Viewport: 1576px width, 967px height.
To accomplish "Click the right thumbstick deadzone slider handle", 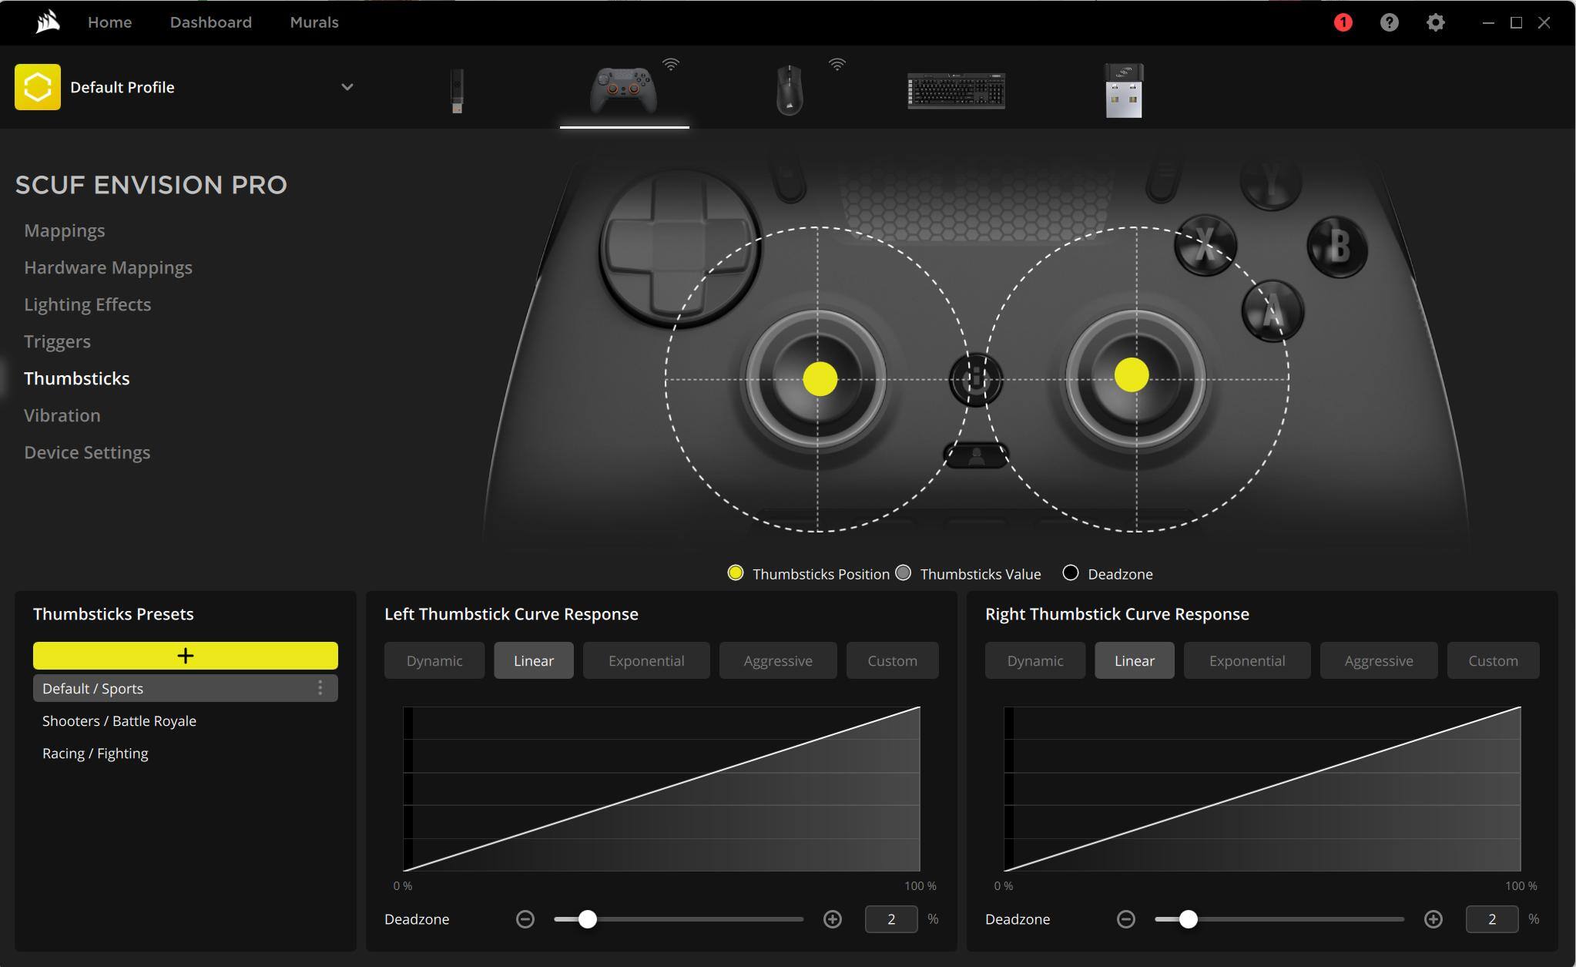I will [x=1188, y=918].
